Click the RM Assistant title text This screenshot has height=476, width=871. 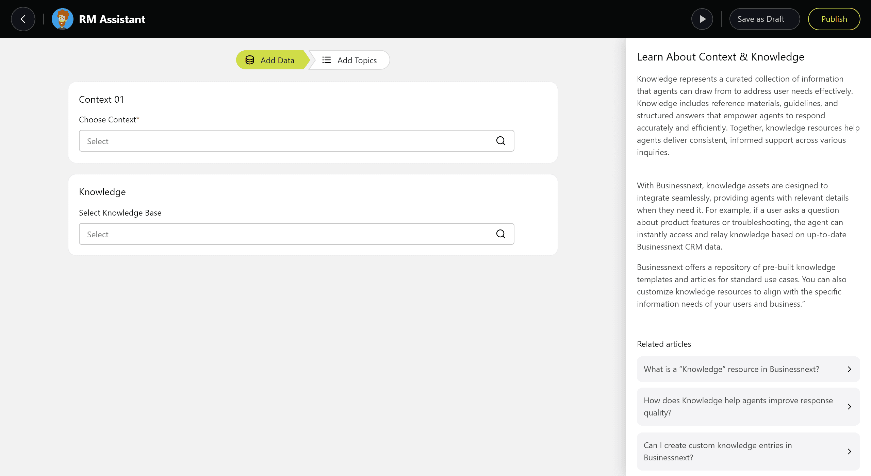tap(112, 19)
